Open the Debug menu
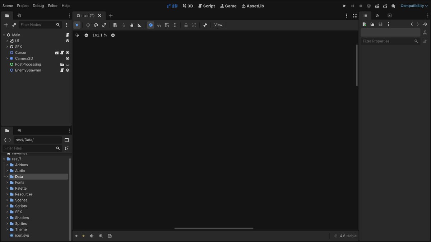Viewport: 431px width, 242px height. (x=38, y=6)
